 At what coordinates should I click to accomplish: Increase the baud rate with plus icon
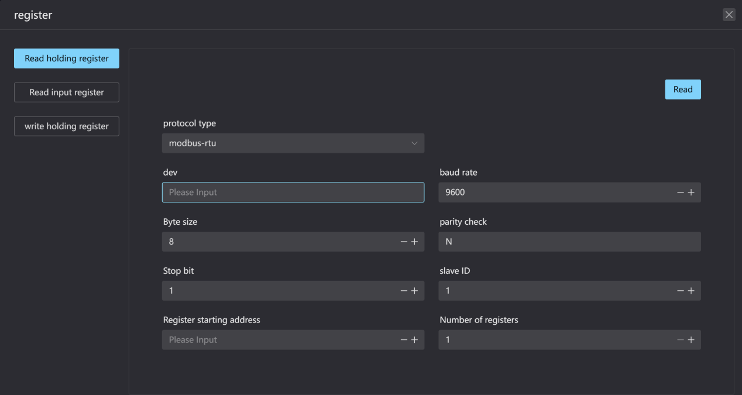[691, 193]
